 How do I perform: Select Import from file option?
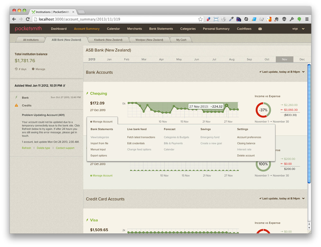point(99,143)
